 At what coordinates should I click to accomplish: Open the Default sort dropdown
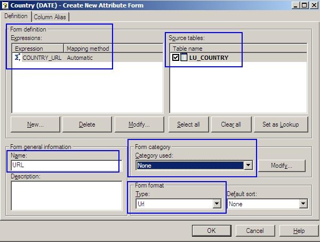303,204
